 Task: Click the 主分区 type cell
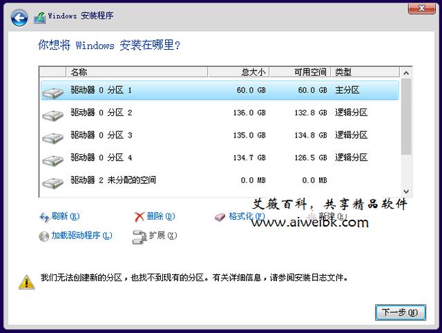point(347,91)
